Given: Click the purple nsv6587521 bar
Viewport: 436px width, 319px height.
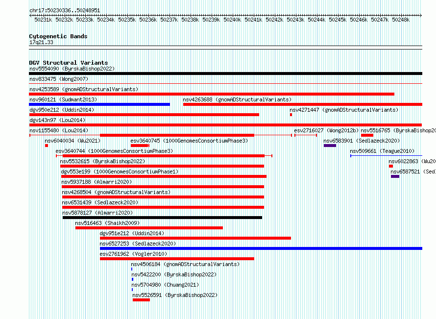Looking at the screenshot, I should [x=395, y=176].
